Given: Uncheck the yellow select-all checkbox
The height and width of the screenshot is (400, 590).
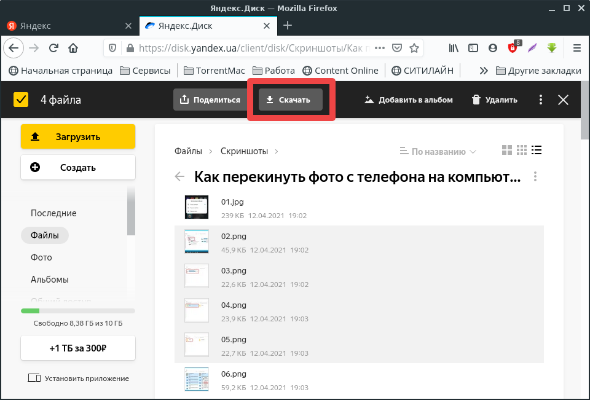Looking at the screenshot, I should click(21, 100).
